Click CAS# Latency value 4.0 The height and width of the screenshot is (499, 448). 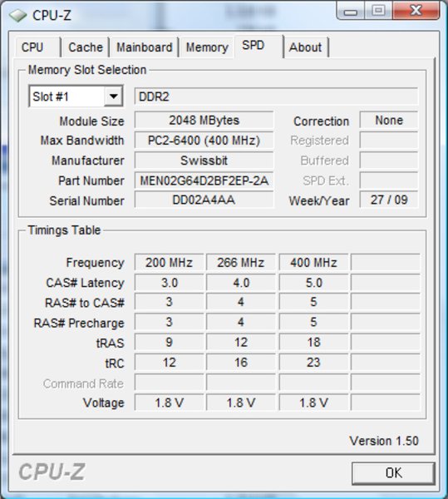(x=241, y=283)
